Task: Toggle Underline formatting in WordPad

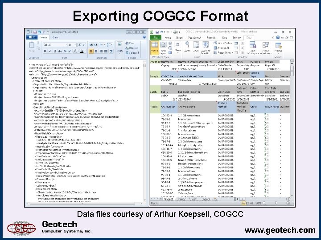Action: click(55, 51)
